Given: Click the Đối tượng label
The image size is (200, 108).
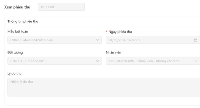Looking at the screenshot, I should click(x=15, y=52).
